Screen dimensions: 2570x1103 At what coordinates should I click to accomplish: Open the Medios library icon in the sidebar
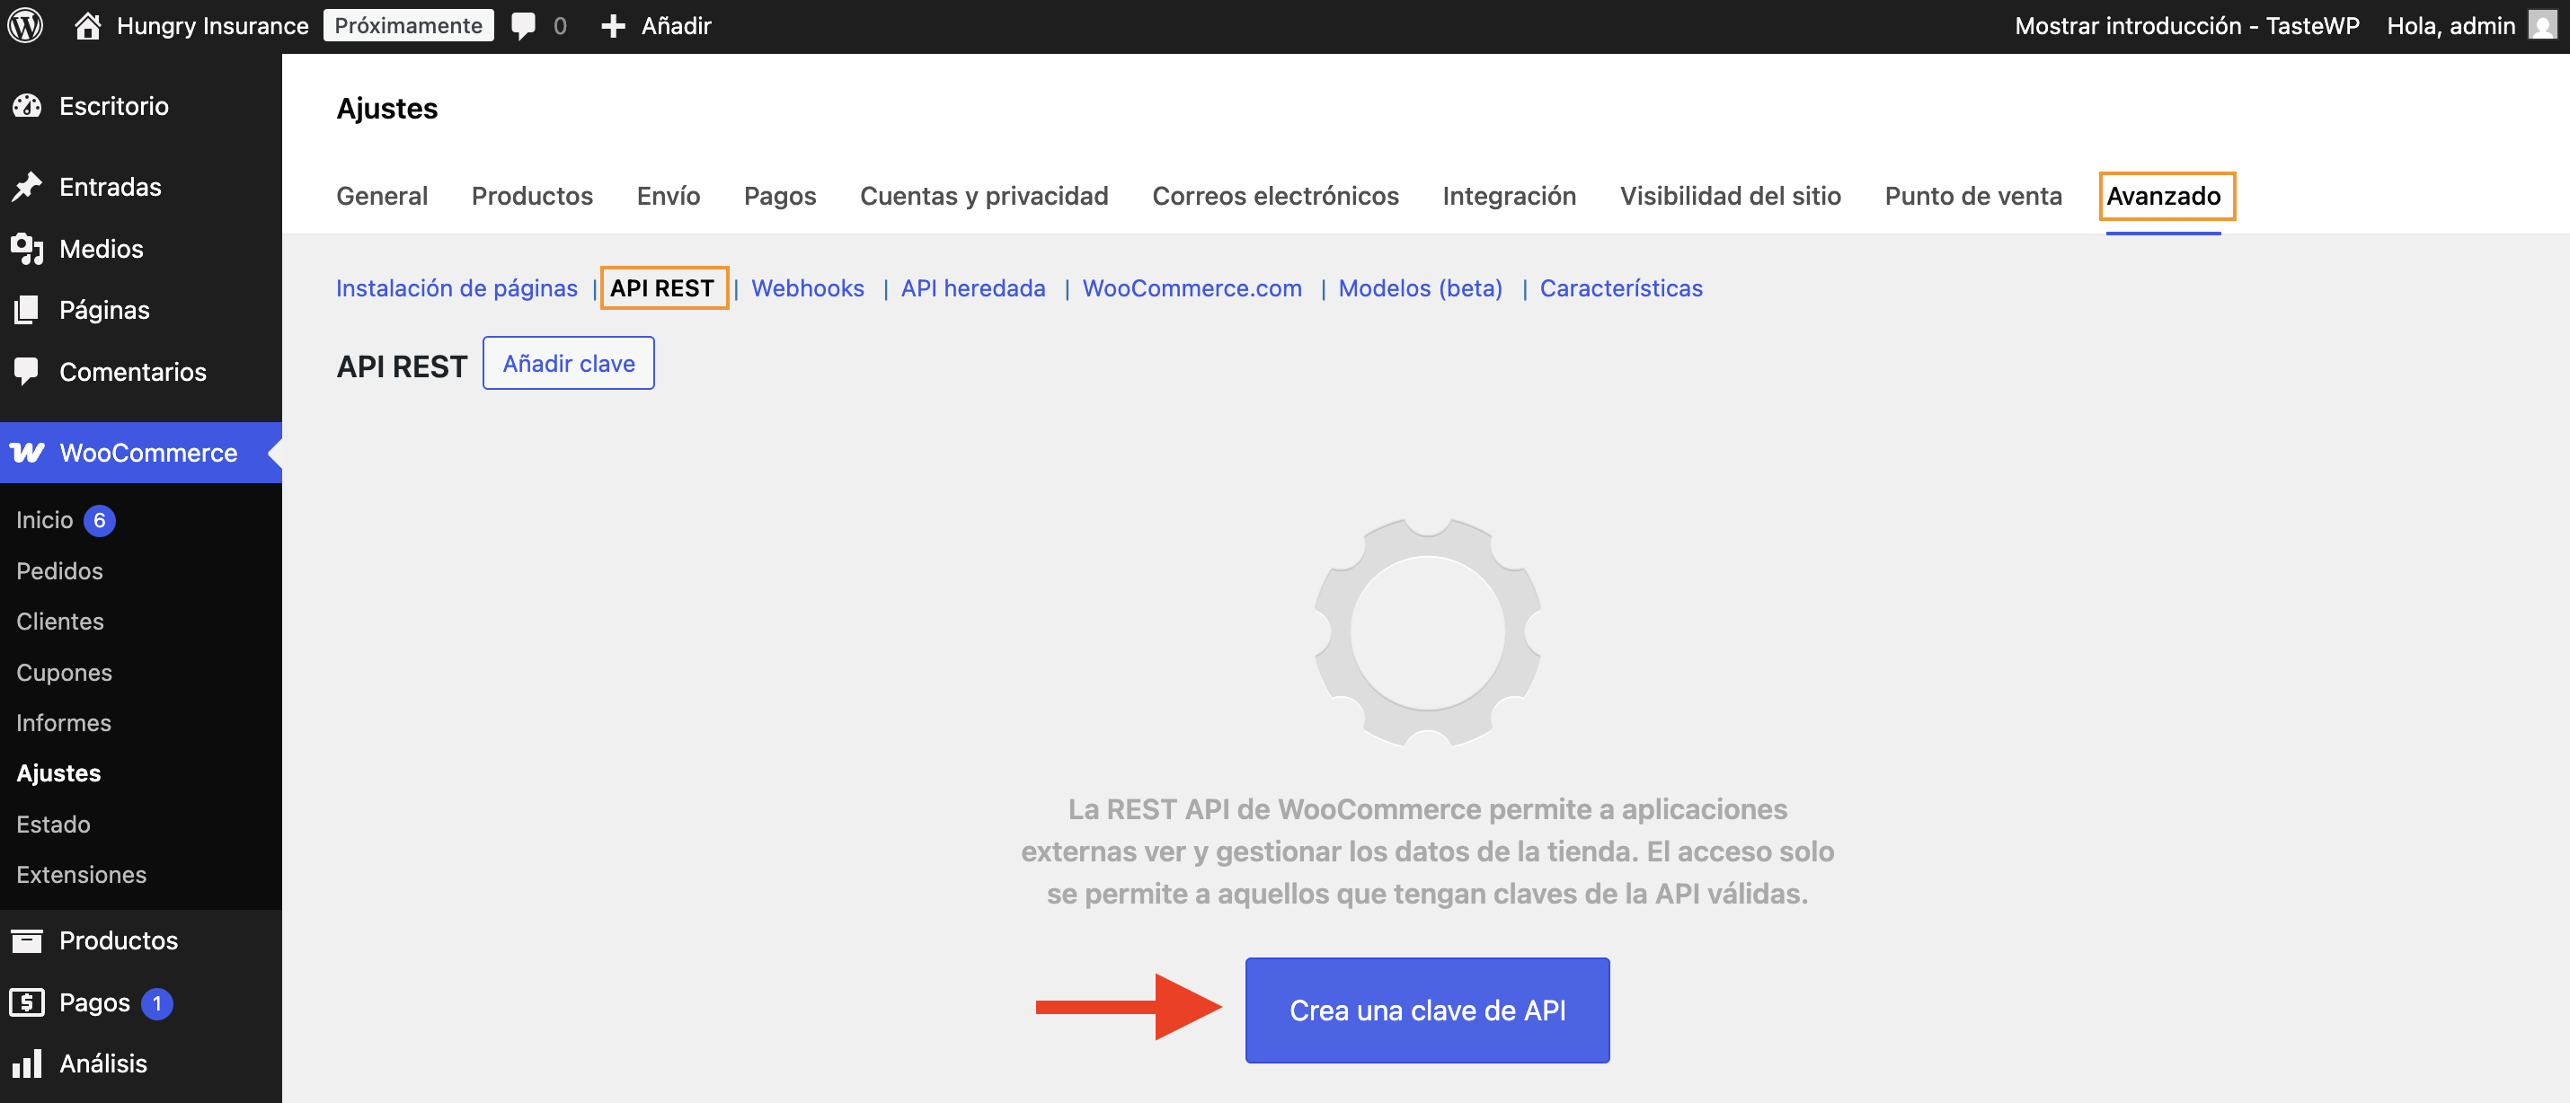[x=27, y=248]
